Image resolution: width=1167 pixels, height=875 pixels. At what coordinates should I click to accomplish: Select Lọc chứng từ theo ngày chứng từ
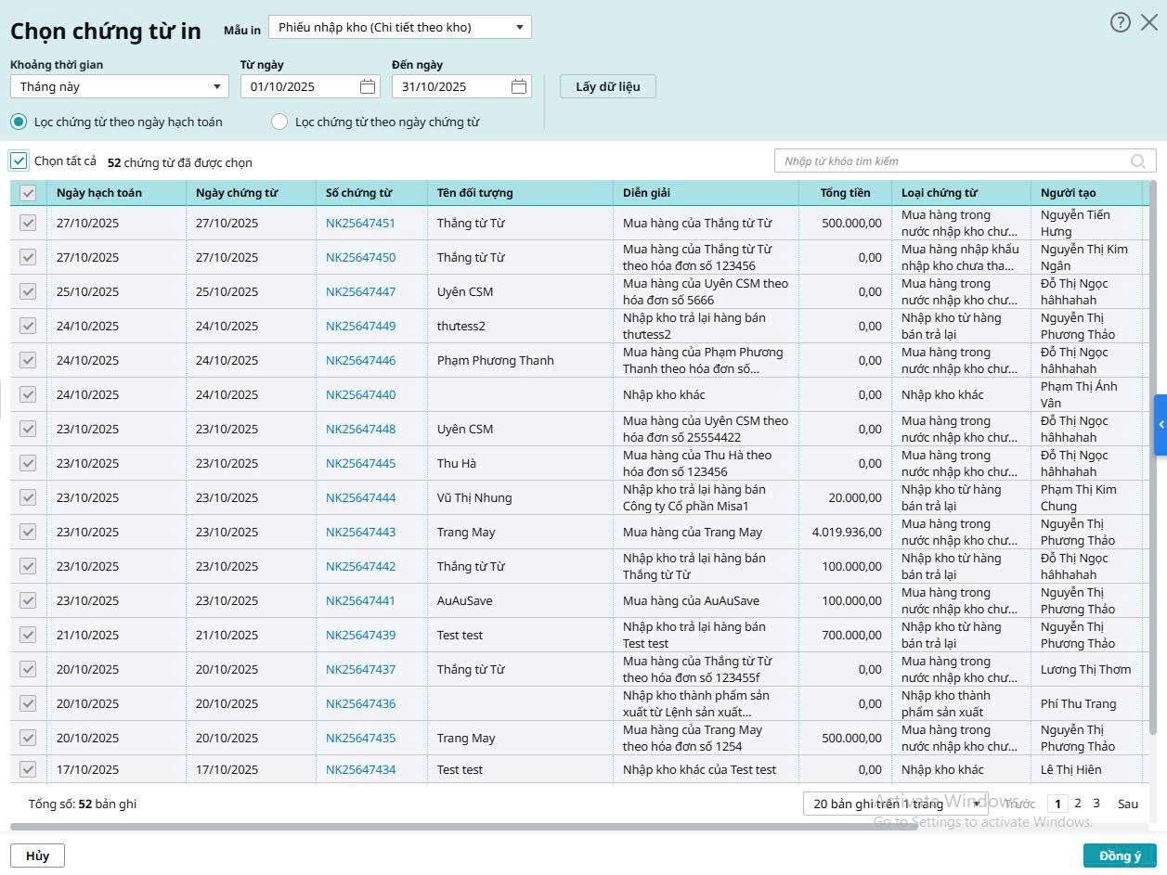[279, 122]
